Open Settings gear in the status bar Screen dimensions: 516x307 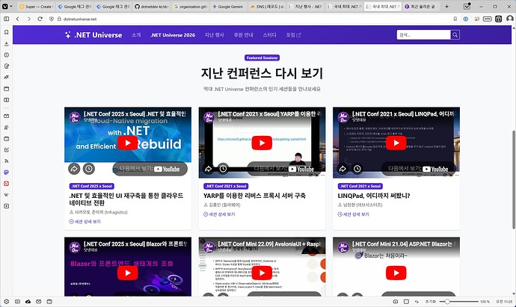point(6,302)
